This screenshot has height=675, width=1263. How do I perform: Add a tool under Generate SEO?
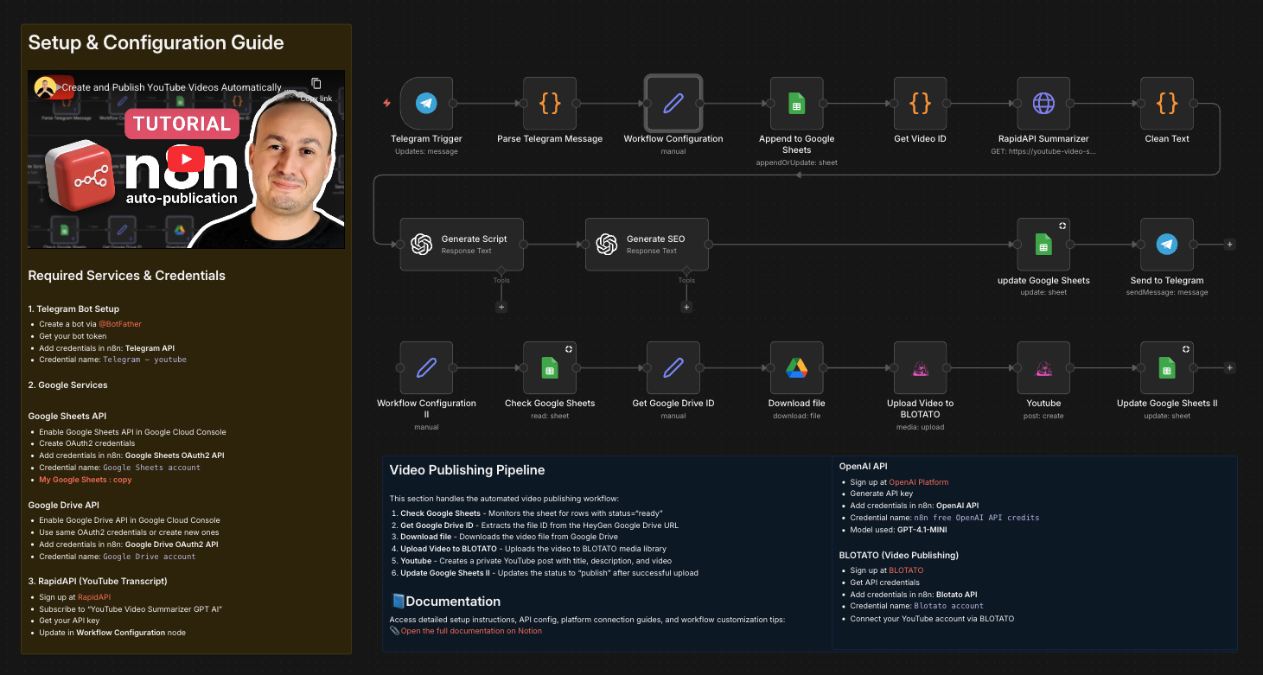686,306
